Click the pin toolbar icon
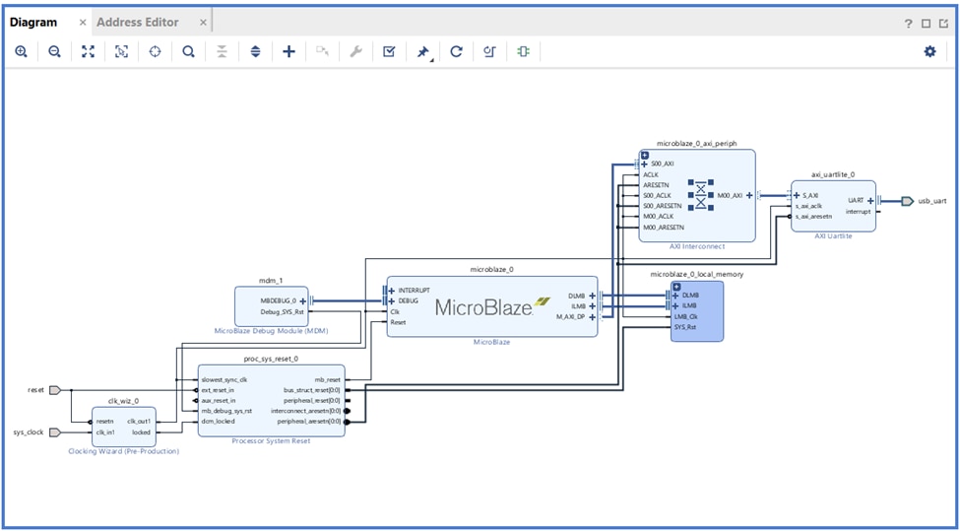 point(422,52)
